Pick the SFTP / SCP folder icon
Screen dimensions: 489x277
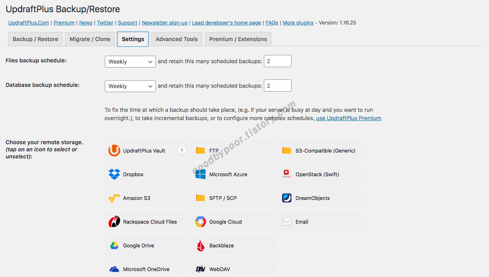point(201,198)
